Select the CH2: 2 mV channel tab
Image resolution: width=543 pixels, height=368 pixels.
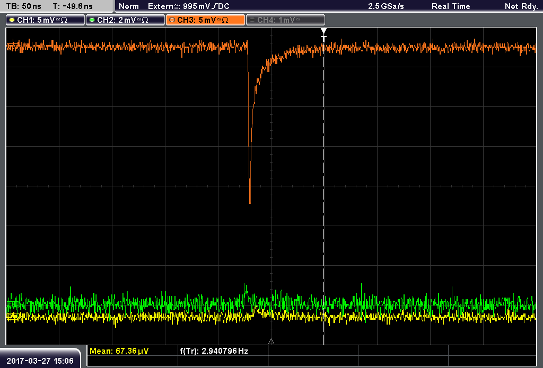[x=125, y=20]
